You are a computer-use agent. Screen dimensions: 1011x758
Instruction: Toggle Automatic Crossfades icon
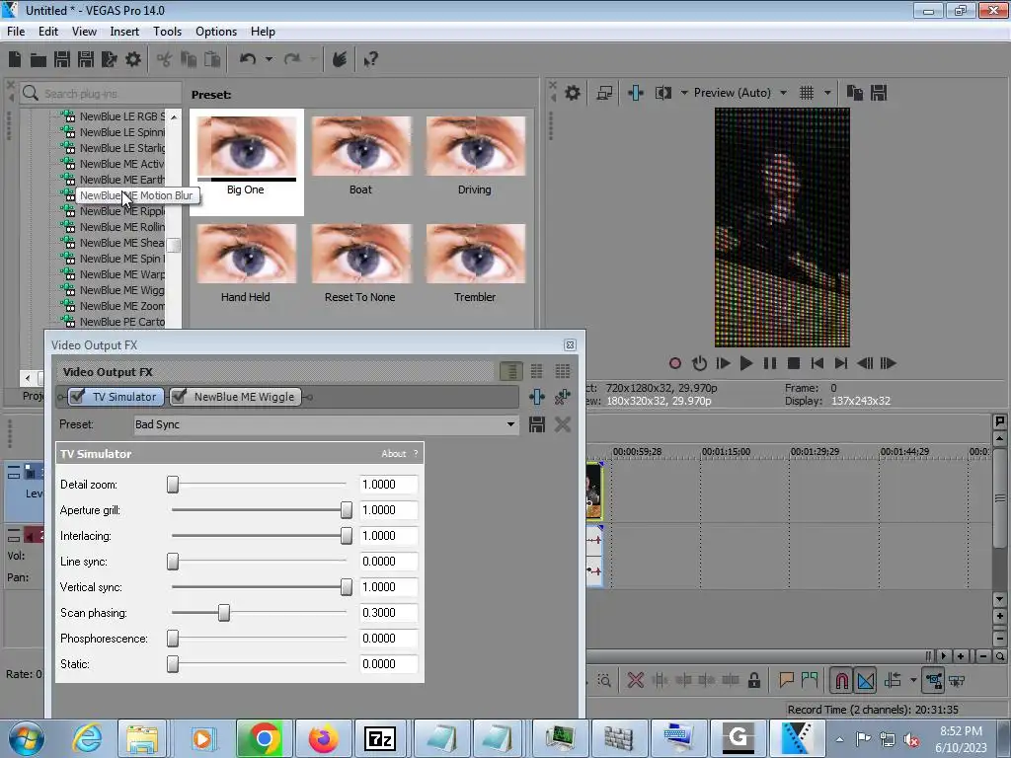point(866,680)
